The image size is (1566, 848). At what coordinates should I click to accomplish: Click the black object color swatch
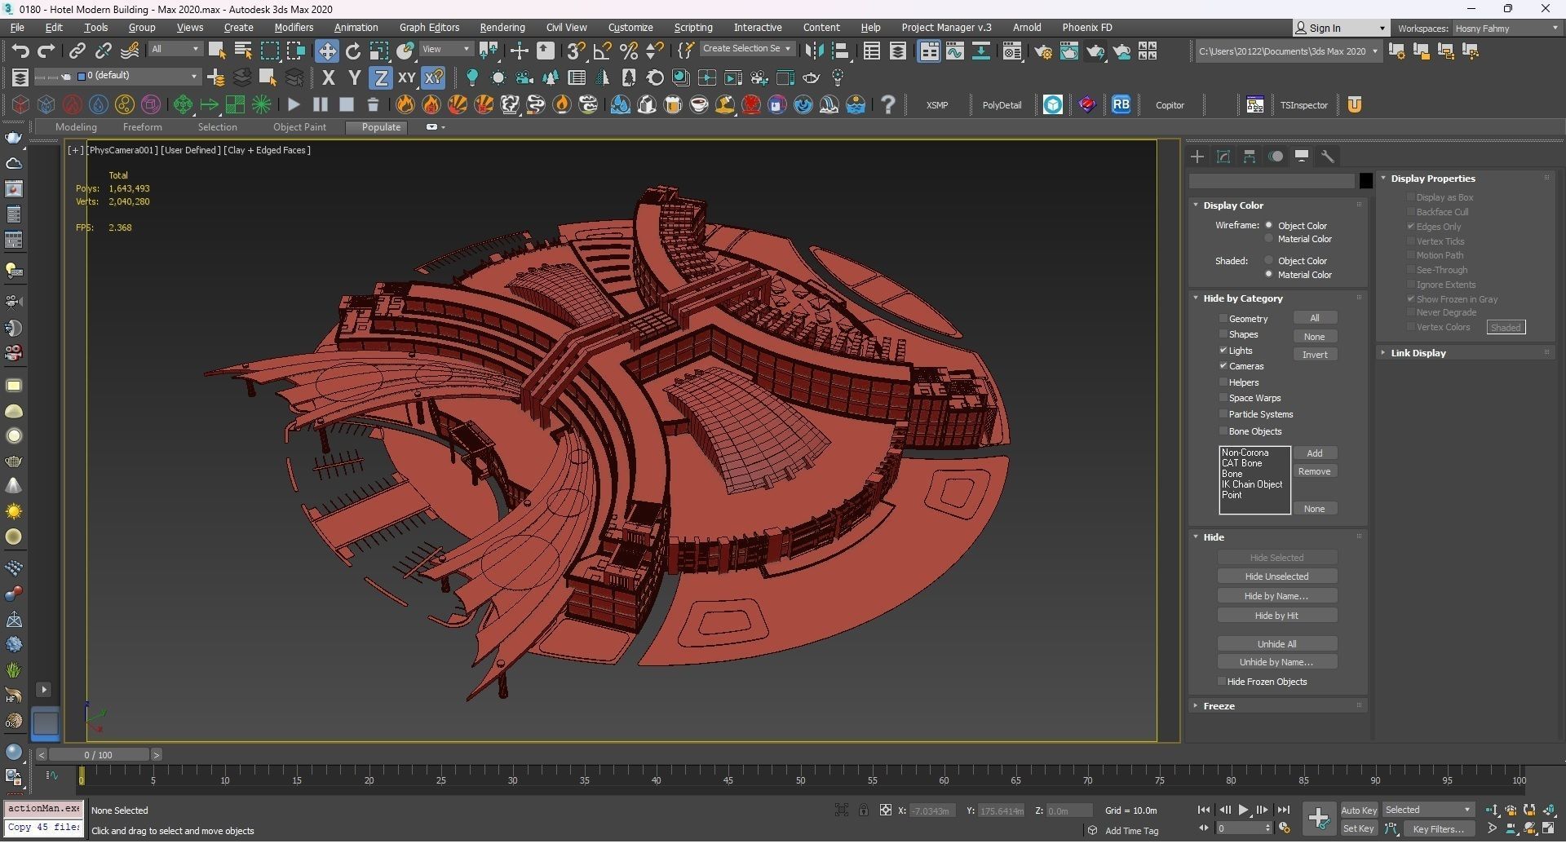[x=1366, y=181]
